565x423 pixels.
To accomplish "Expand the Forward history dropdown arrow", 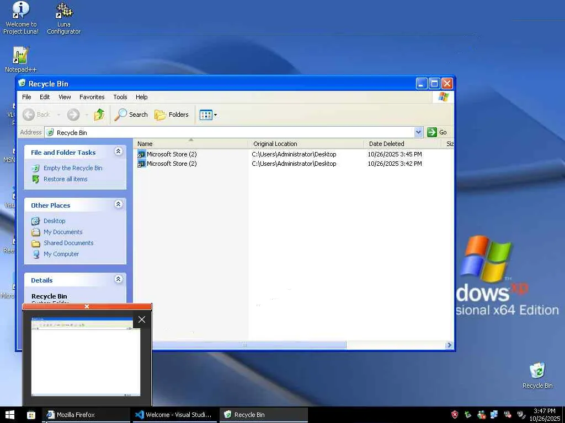I will pyautogui.click(x=87, y=115).
